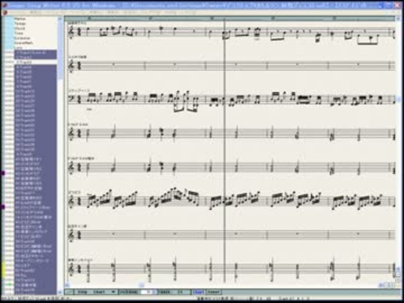Click the blue highlighted button in the bottom toolbar
Screen dimensions: 404x303
click(x=198, y=292)
